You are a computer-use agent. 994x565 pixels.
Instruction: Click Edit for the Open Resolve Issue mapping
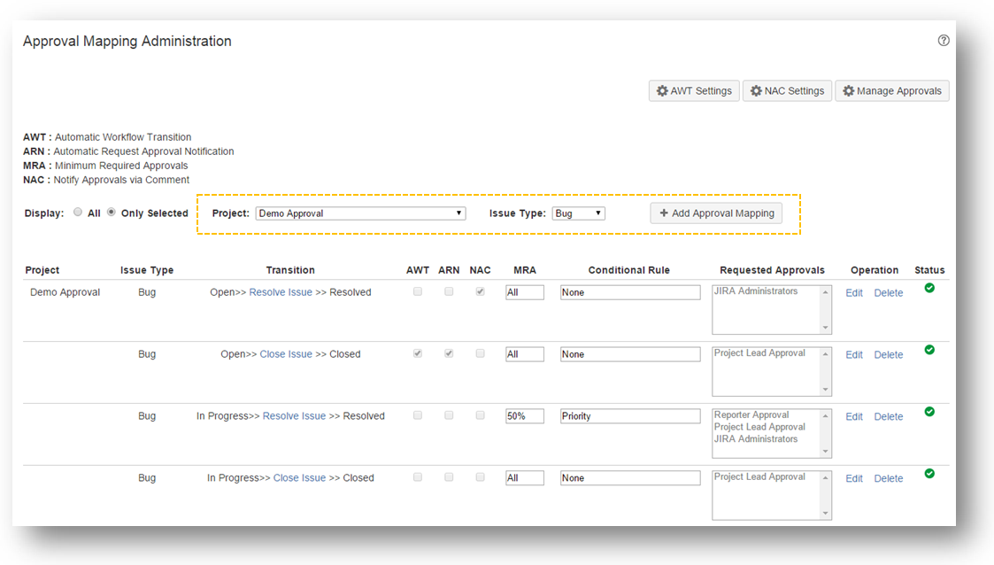853,293
